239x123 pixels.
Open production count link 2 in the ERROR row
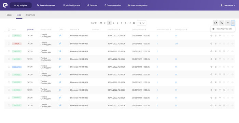click(157, 43)
